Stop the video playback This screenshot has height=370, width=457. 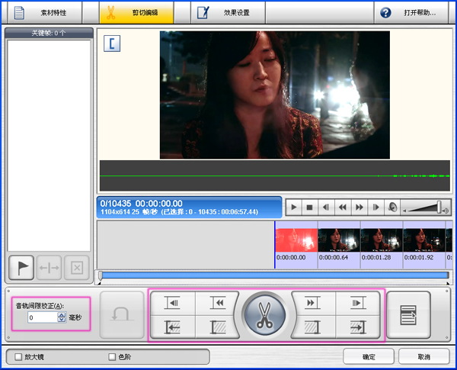click(310, 208)
